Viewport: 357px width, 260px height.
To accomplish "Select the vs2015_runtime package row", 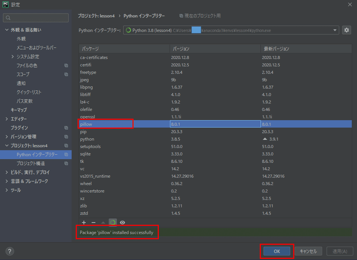I will coord(215,176).
